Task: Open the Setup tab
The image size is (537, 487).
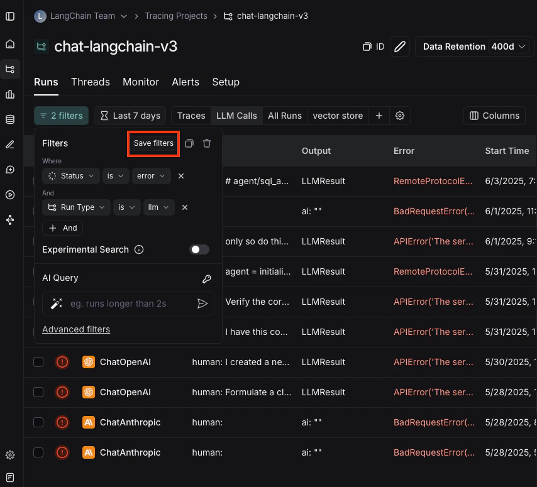Action: pos(226,82)
